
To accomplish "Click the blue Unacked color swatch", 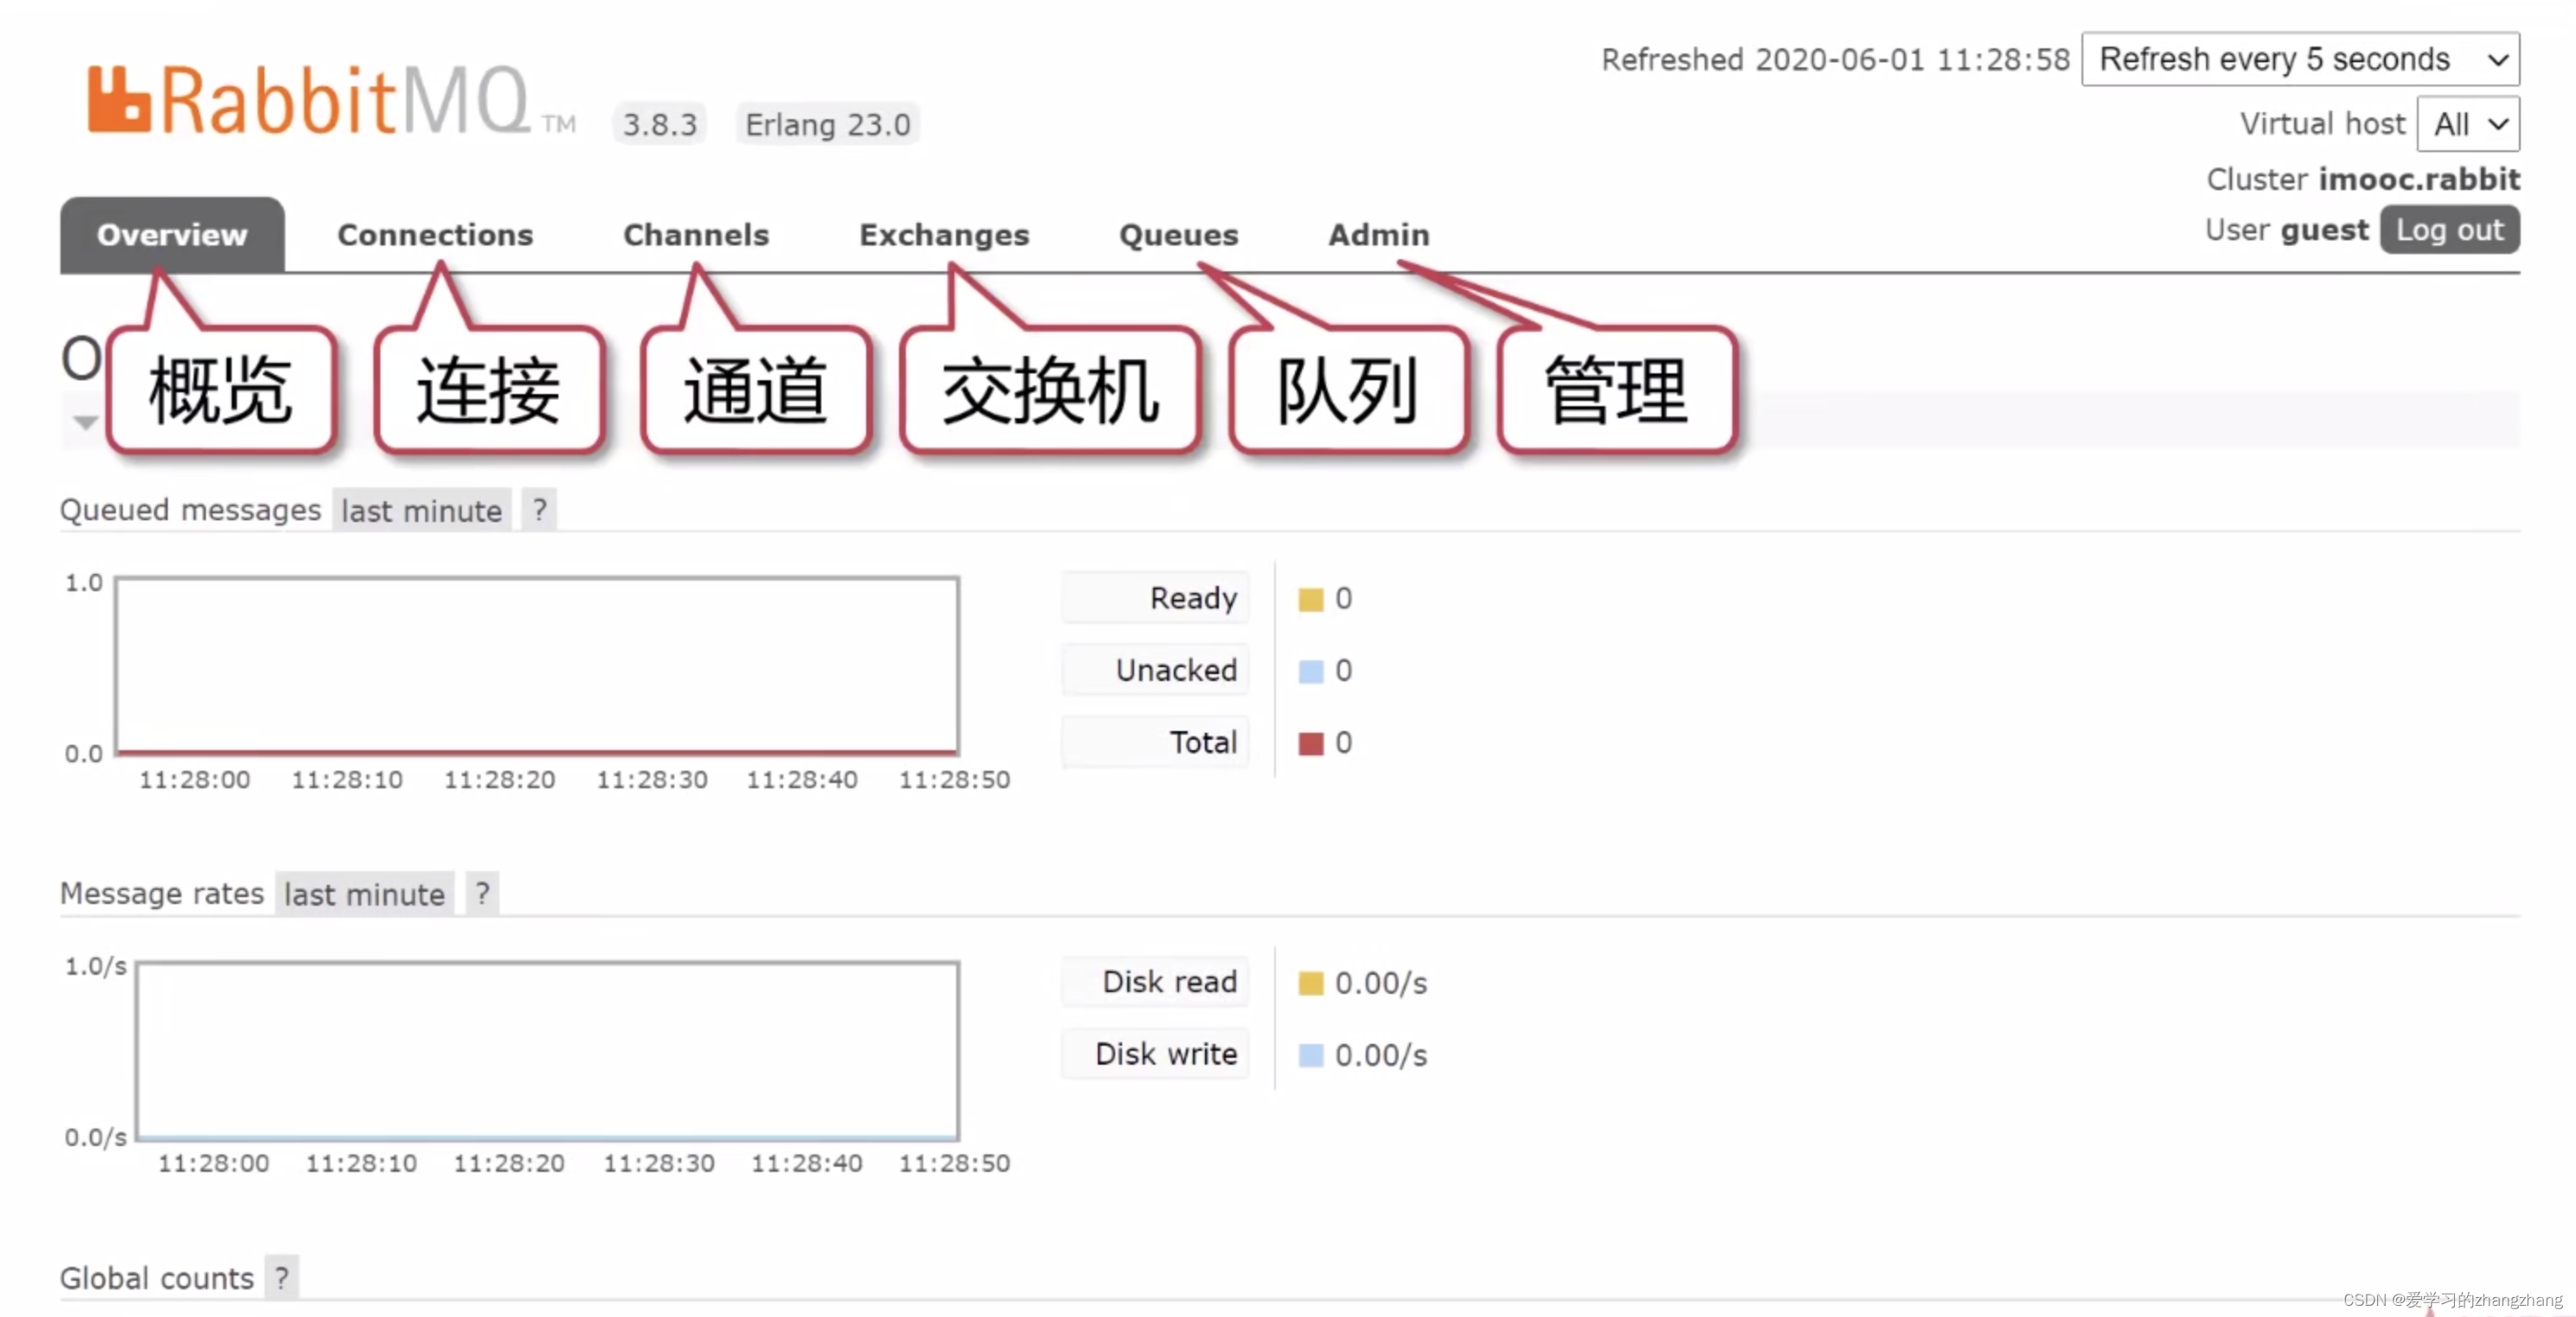I will click(1310, 671).
